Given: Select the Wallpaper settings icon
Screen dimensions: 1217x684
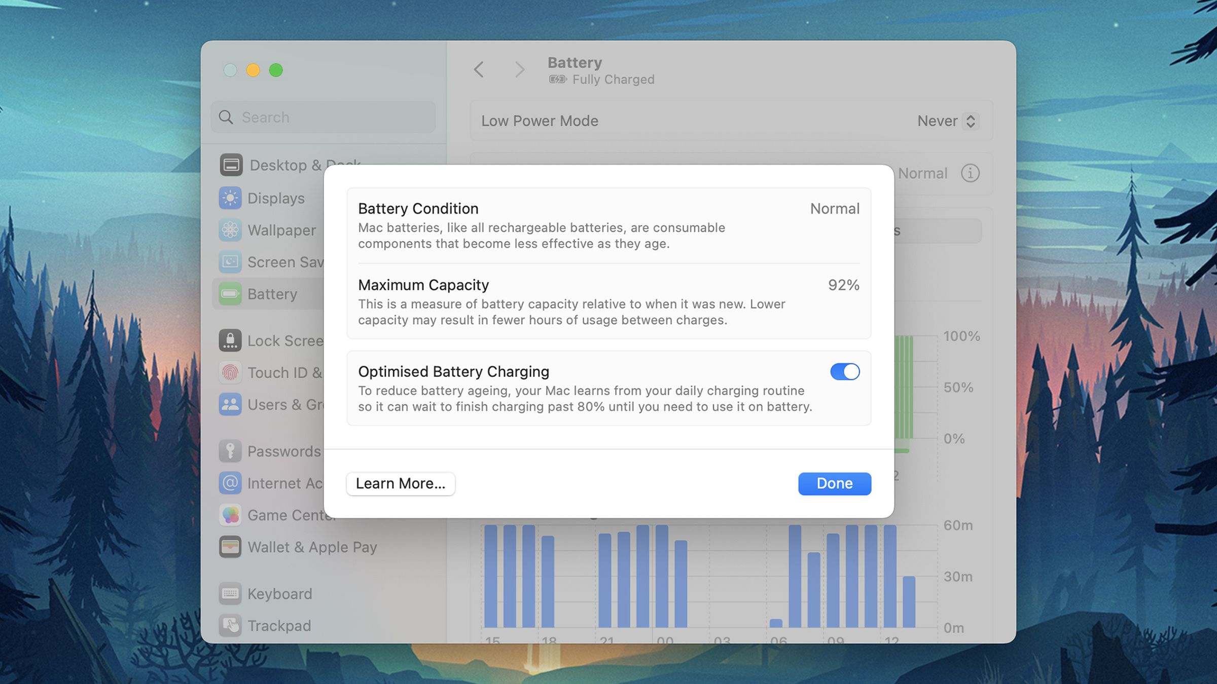Looking at the screenshot, I should point(231,230).
